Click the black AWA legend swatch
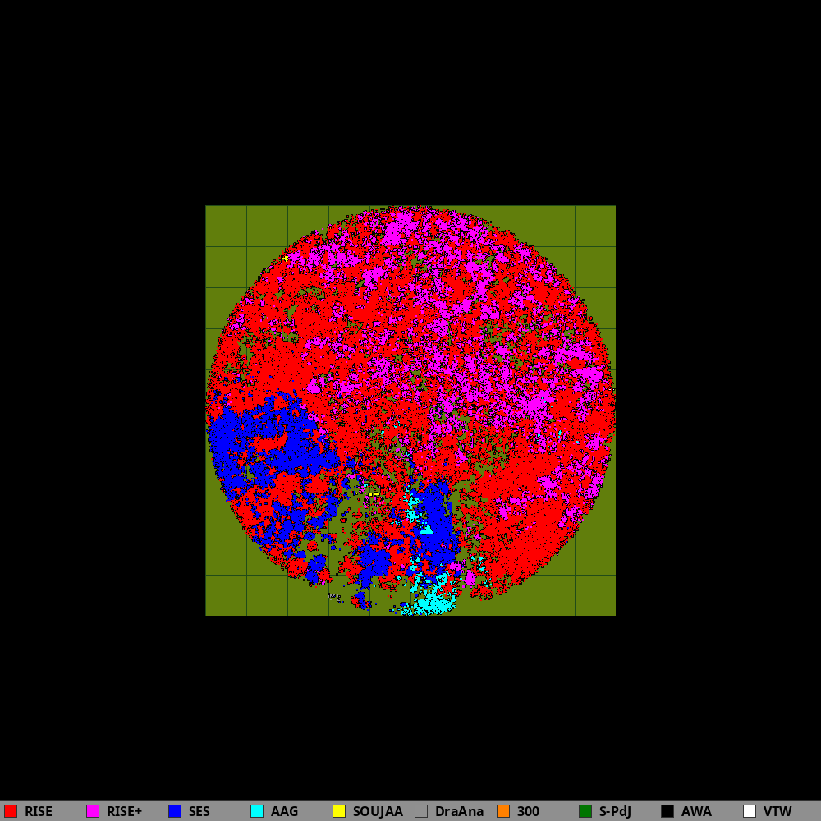This screenshot has height=821, width=821. 667,811
